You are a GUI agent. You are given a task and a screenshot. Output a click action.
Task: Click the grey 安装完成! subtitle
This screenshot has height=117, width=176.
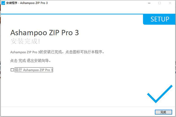pos(25,41)
